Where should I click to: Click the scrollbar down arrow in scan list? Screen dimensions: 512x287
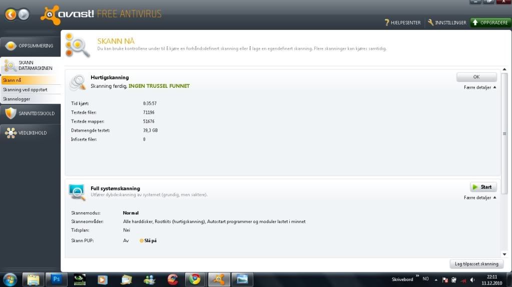click(x=504, y=254)
